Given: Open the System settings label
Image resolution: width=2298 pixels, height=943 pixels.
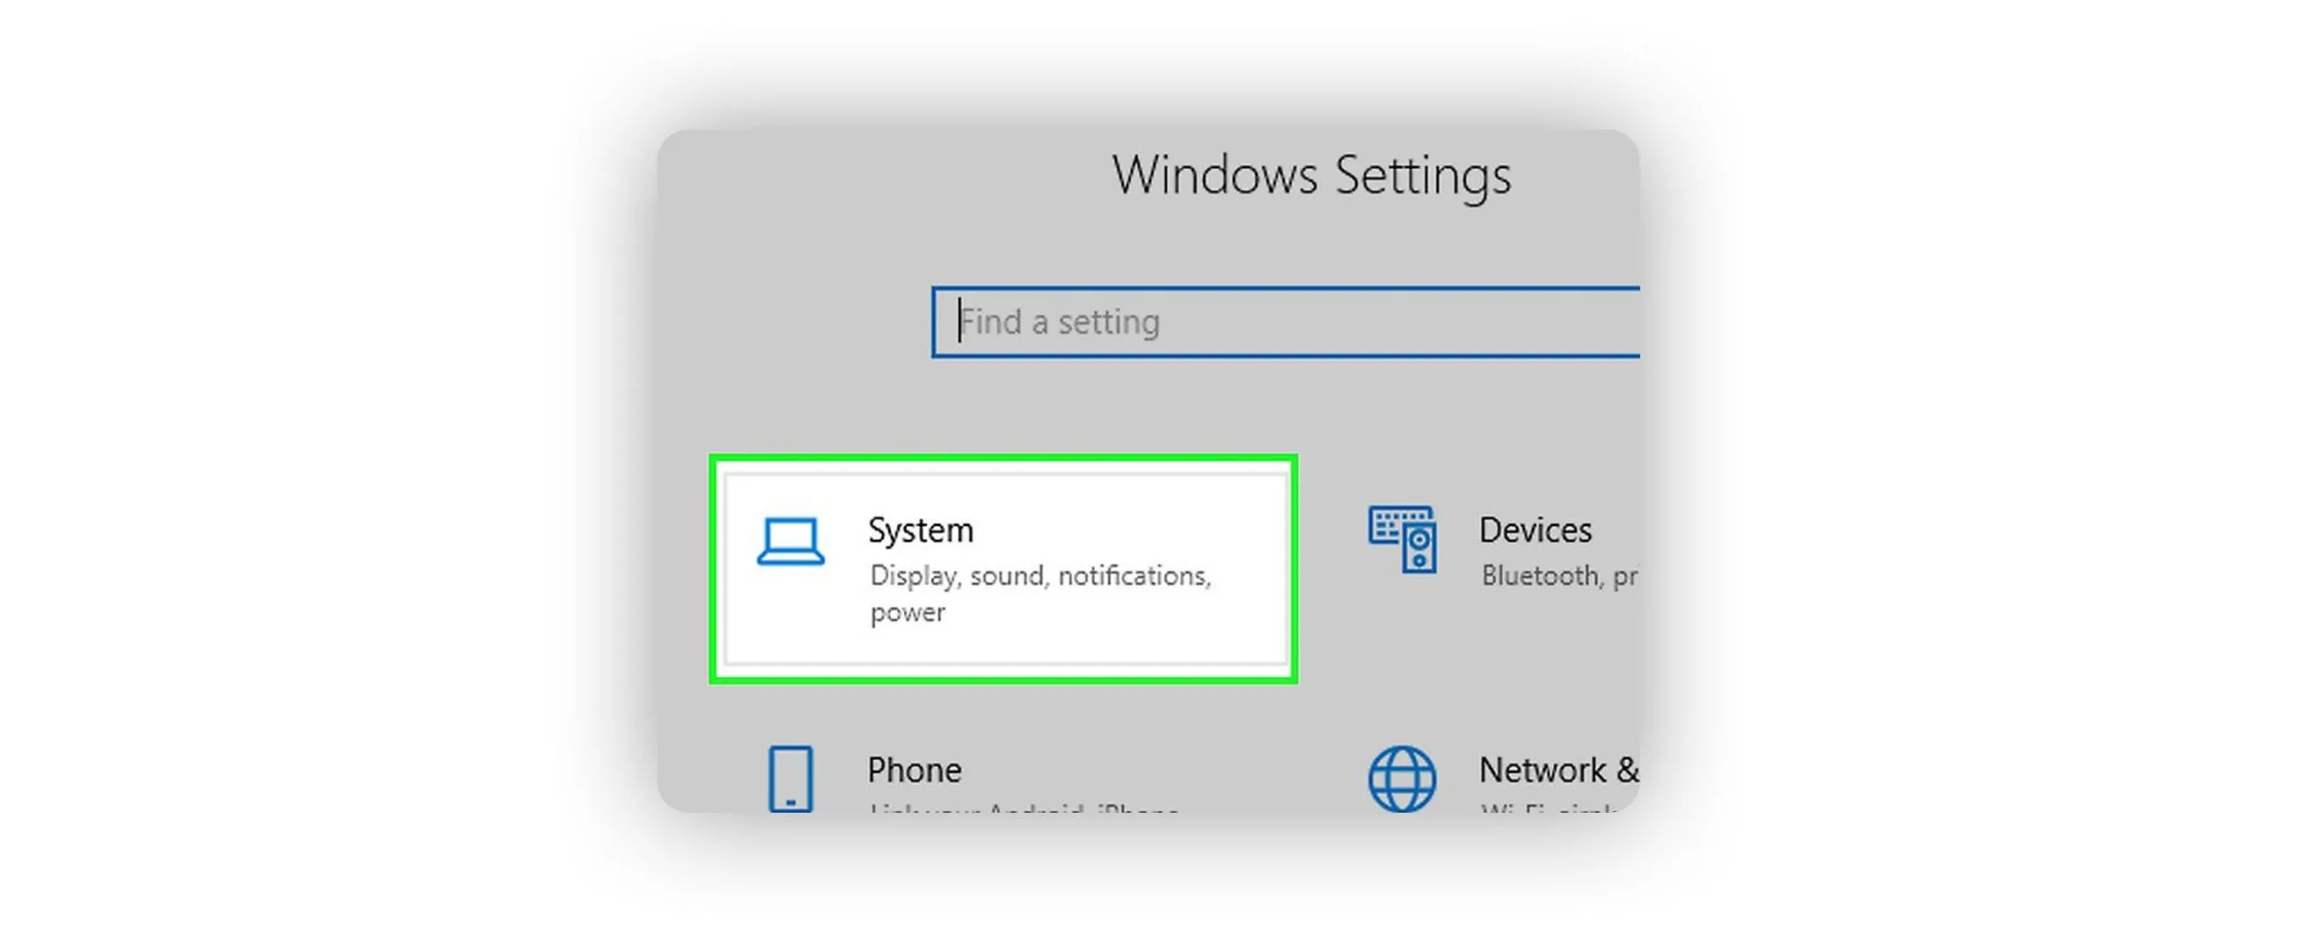Looking at the screenshot, I should tap(920, 530).
